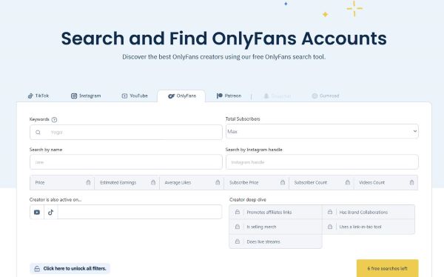
Task: Select the OnlyFans tab
Action: point(181,96)
